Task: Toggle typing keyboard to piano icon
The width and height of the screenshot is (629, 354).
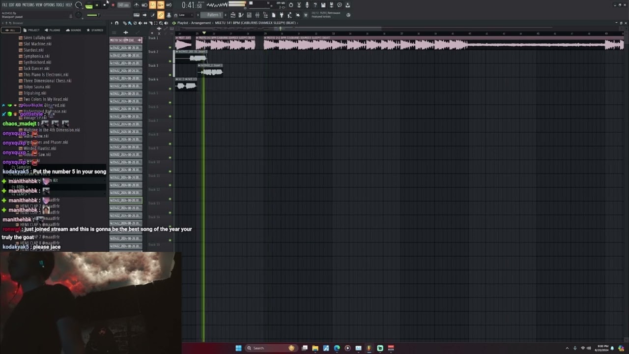Action: 136,15
